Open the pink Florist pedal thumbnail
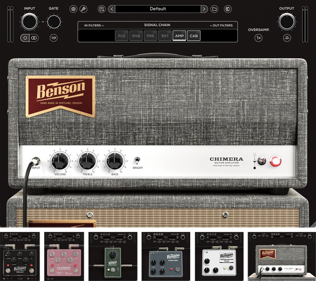This screenshot has height=281, width=316. point(64,256)
